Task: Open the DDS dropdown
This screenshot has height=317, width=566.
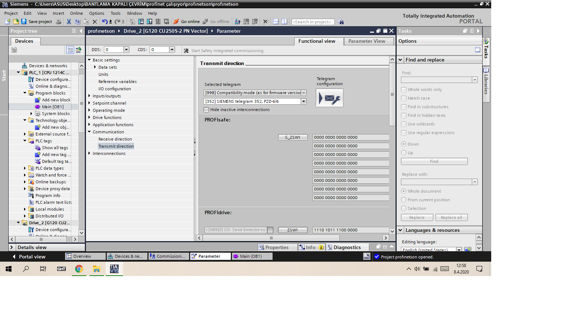Action: tap(126, 50)
